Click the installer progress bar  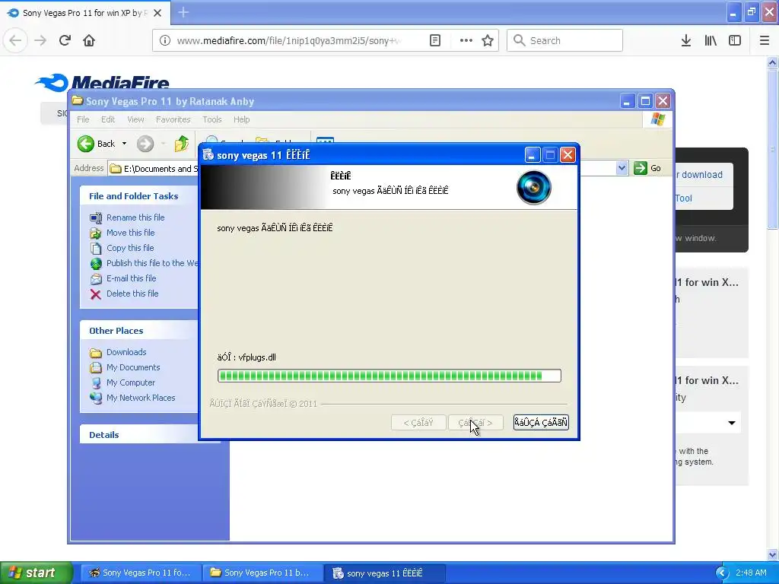coord(389,376)
